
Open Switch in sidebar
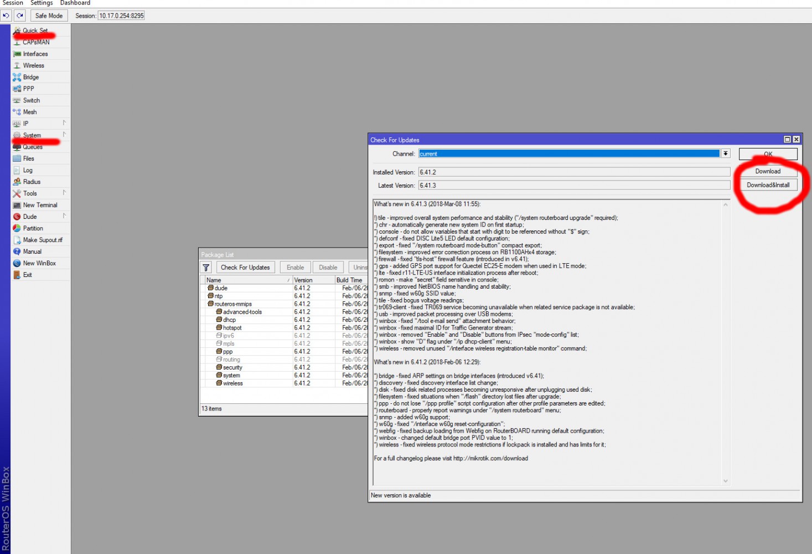[x=32, y=100]
